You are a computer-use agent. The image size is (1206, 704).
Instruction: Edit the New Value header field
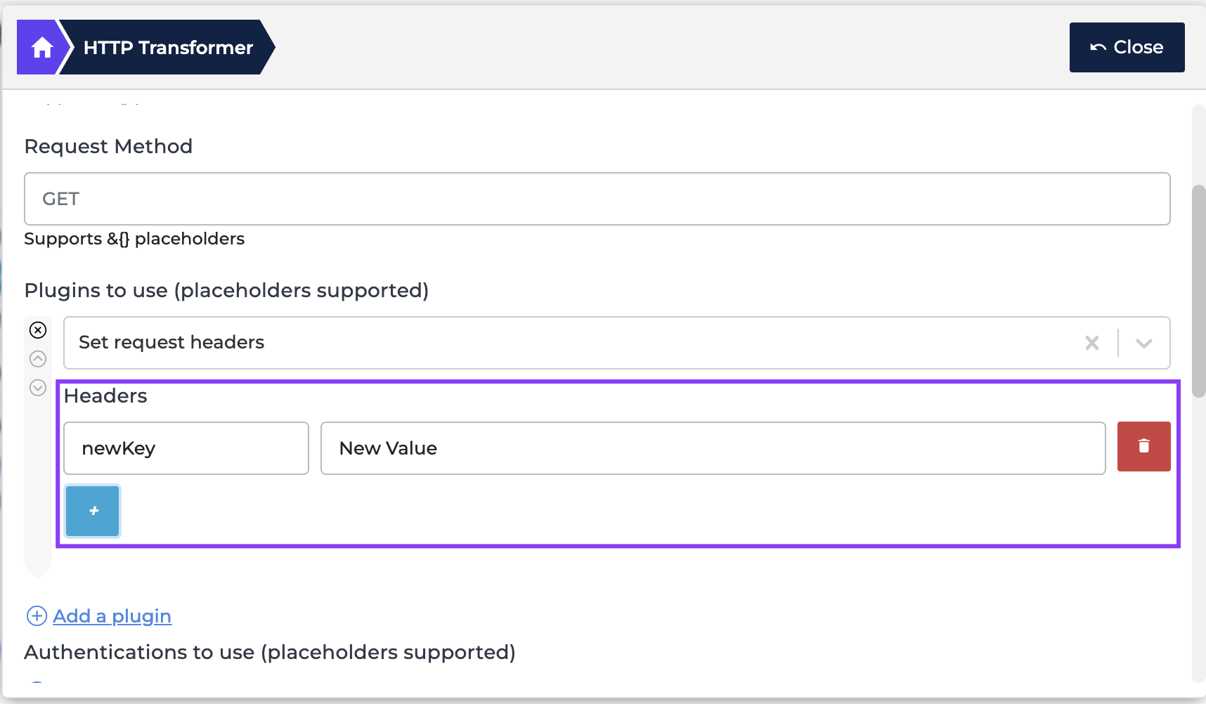point(713,448)
